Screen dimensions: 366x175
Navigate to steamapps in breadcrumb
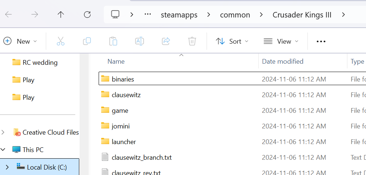179,15
